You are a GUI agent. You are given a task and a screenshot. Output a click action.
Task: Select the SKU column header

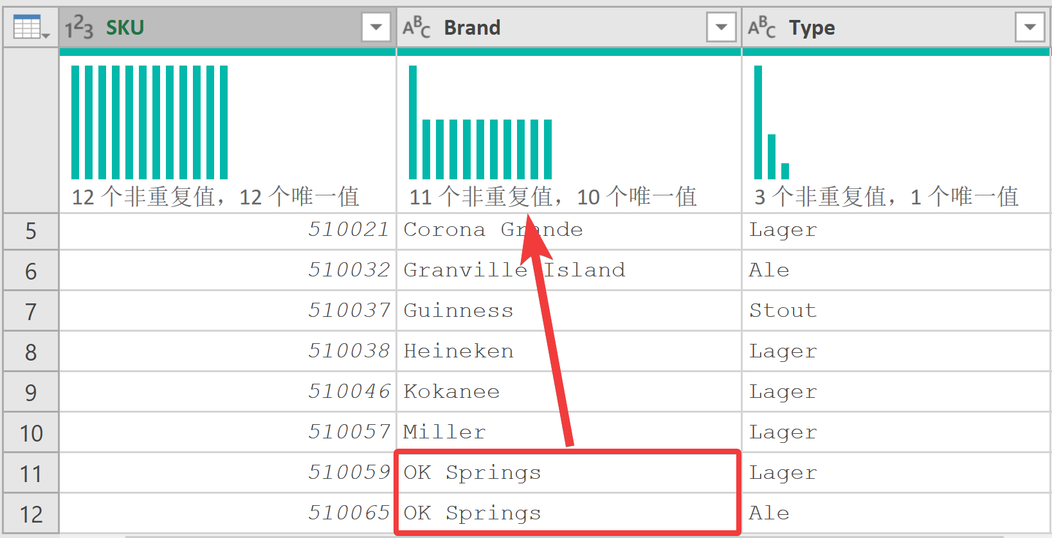pyautogui.click(x=228, y=28)
